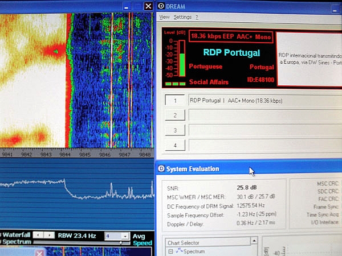The height and width of the screenshot is (256, 342).
Task: Click the waterfall right arrow button
Action: (x=49, y=235)
